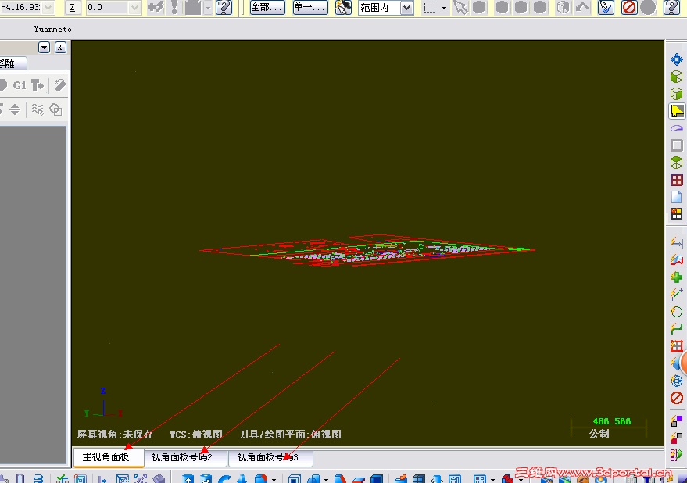The height and width of the screenshot is (483, 687).
Task: Click the red-blue surface curve icon
Action: tap(677, 259)
